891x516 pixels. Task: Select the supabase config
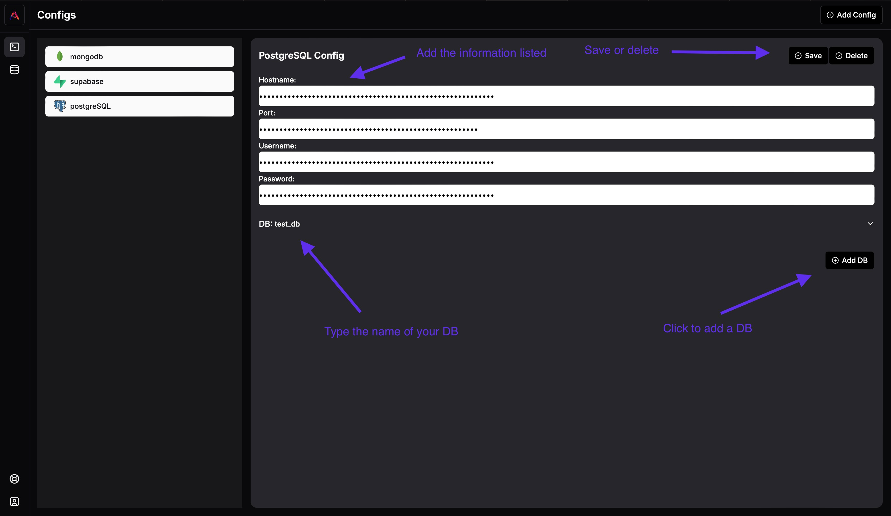[140, 81]
